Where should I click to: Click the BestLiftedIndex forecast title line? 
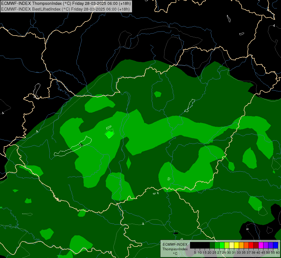(65, 9)
